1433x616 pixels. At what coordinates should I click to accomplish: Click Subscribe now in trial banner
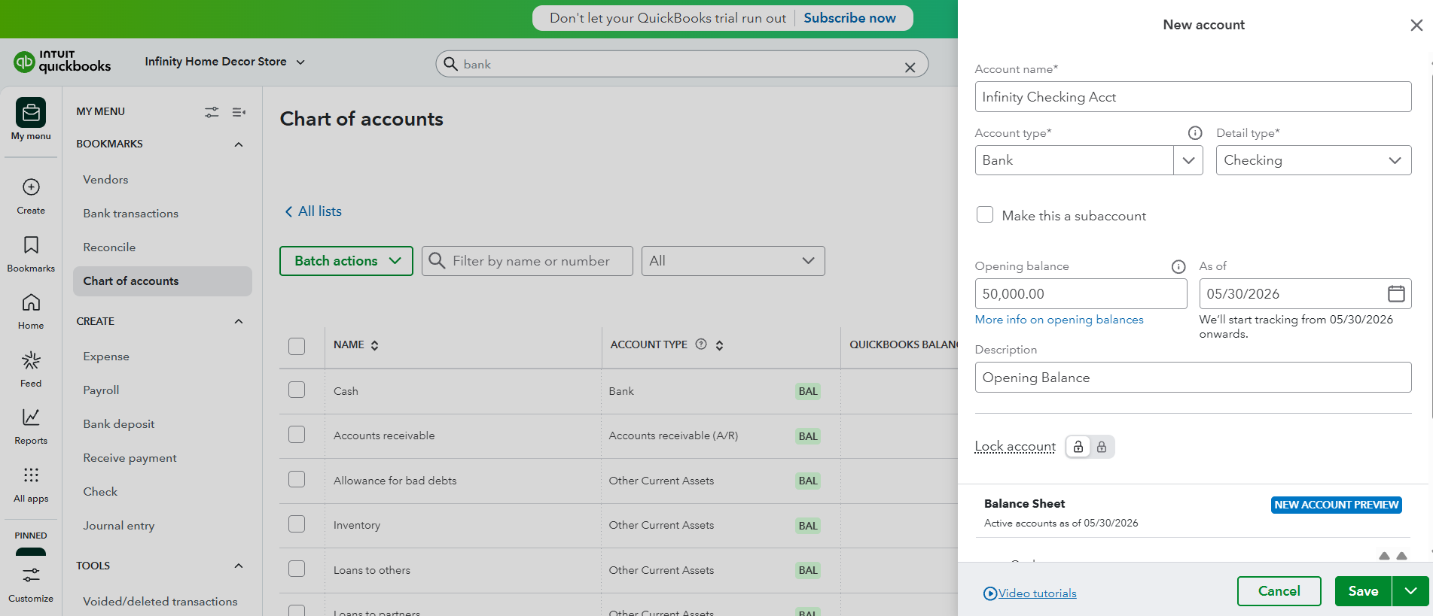(x=849, y=18)
